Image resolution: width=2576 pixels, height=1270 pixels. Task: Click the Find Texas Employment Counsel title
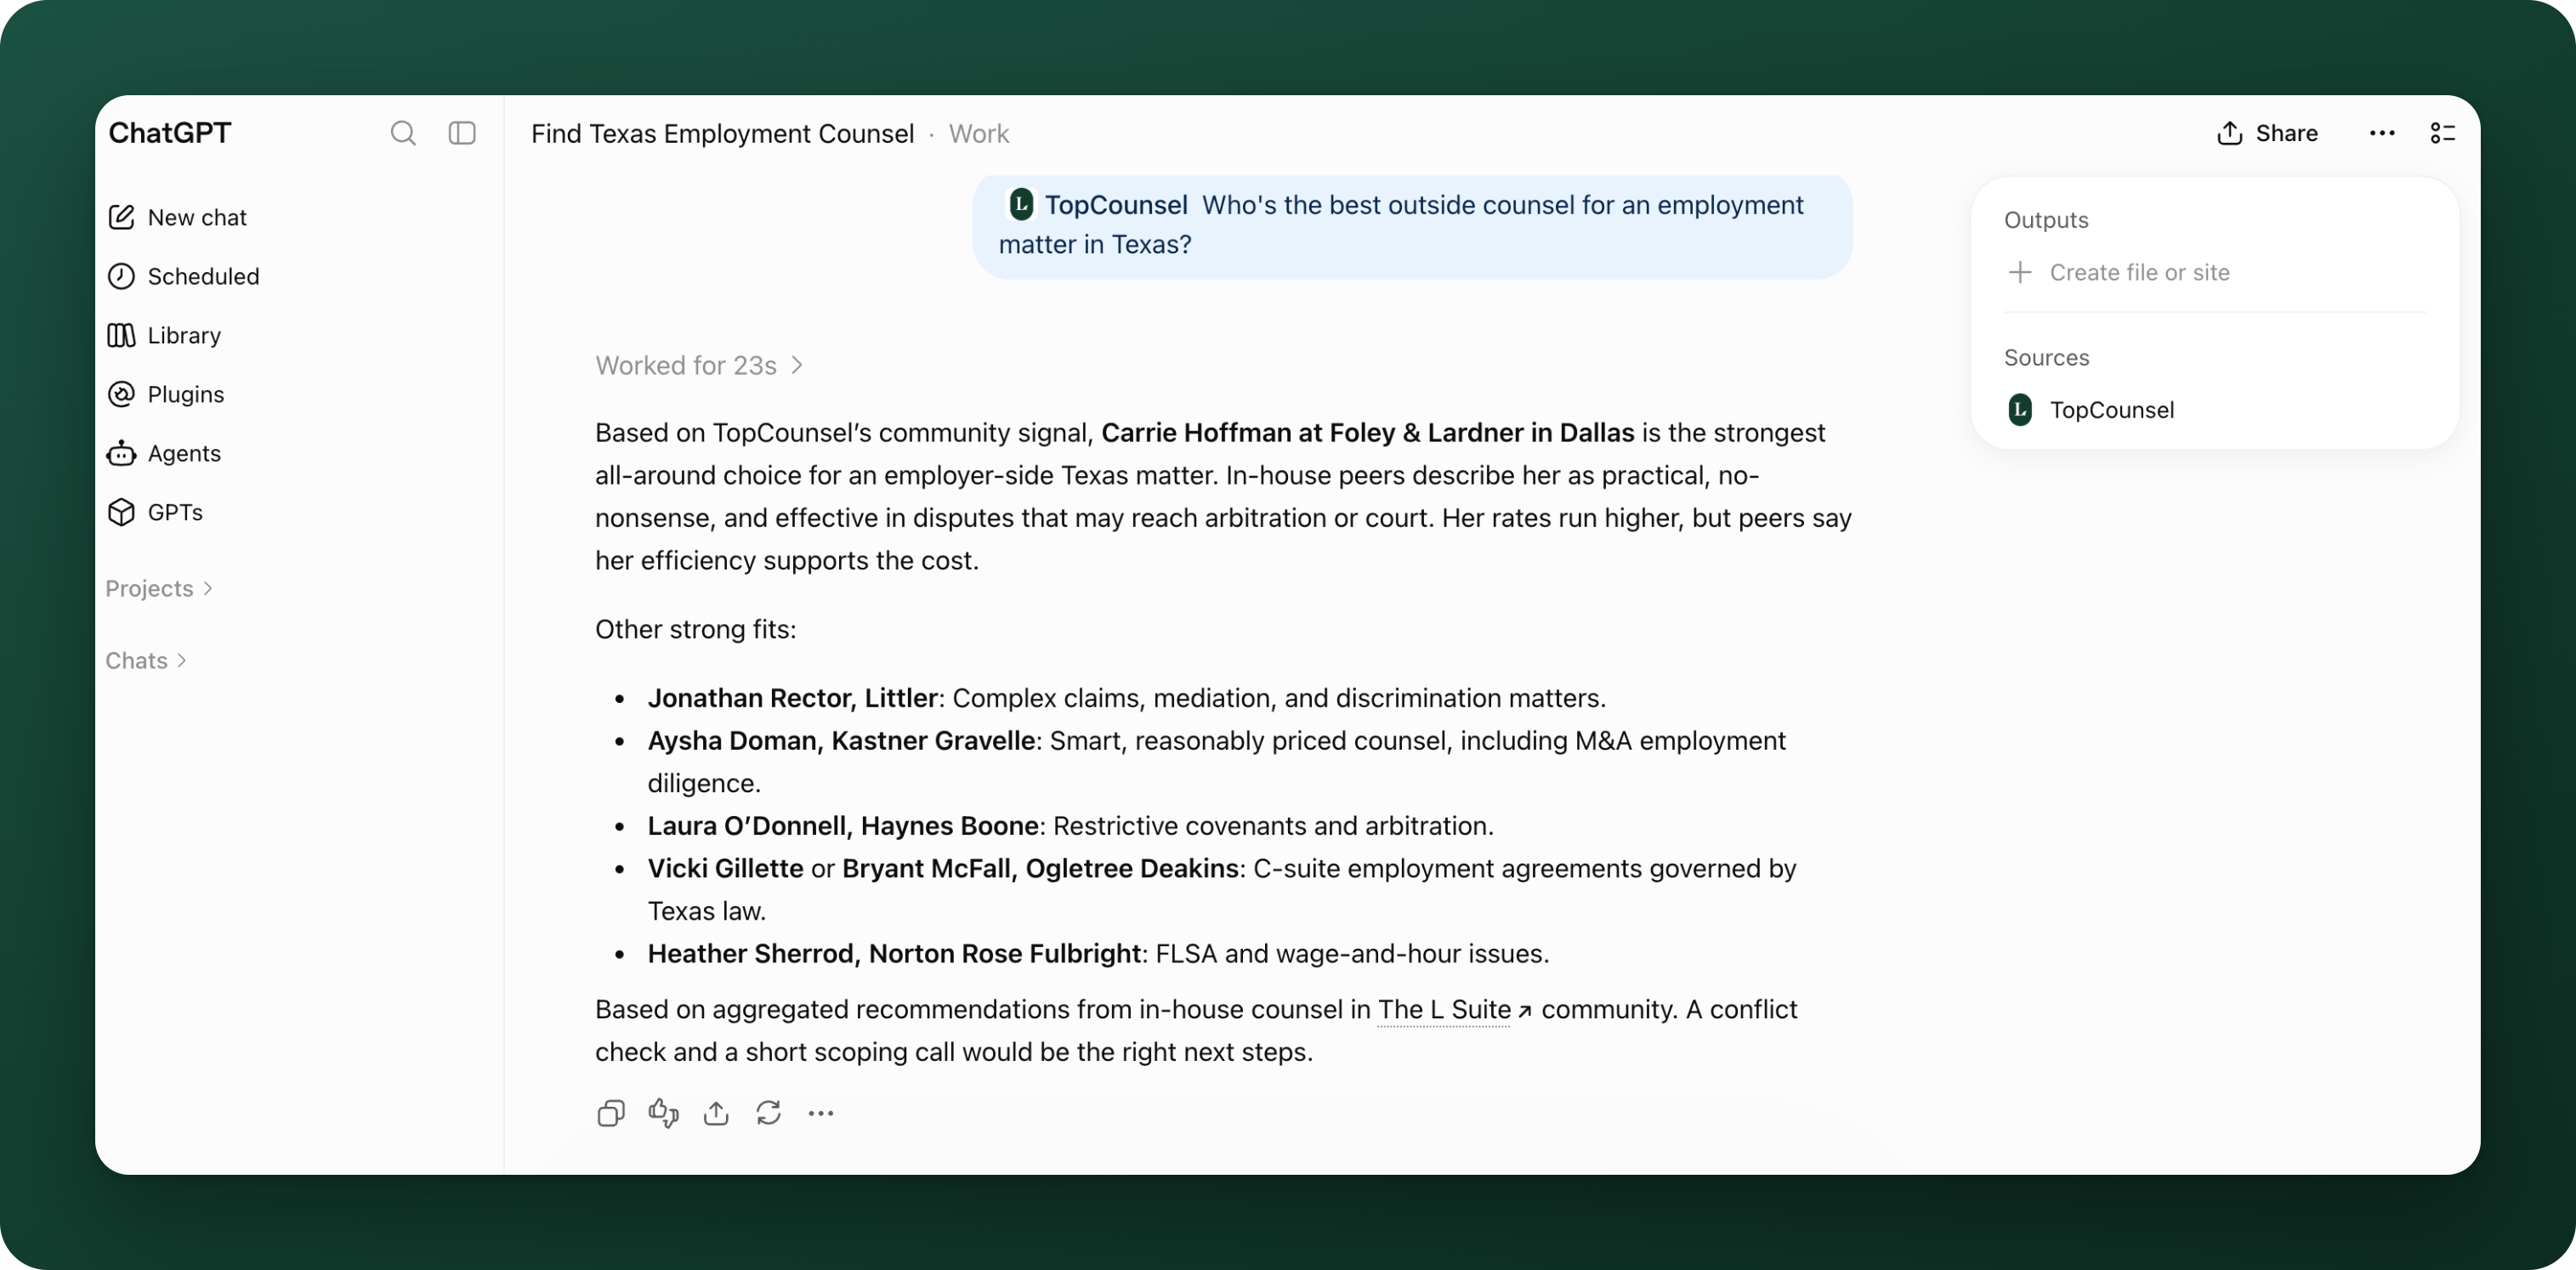pos(722,134)
